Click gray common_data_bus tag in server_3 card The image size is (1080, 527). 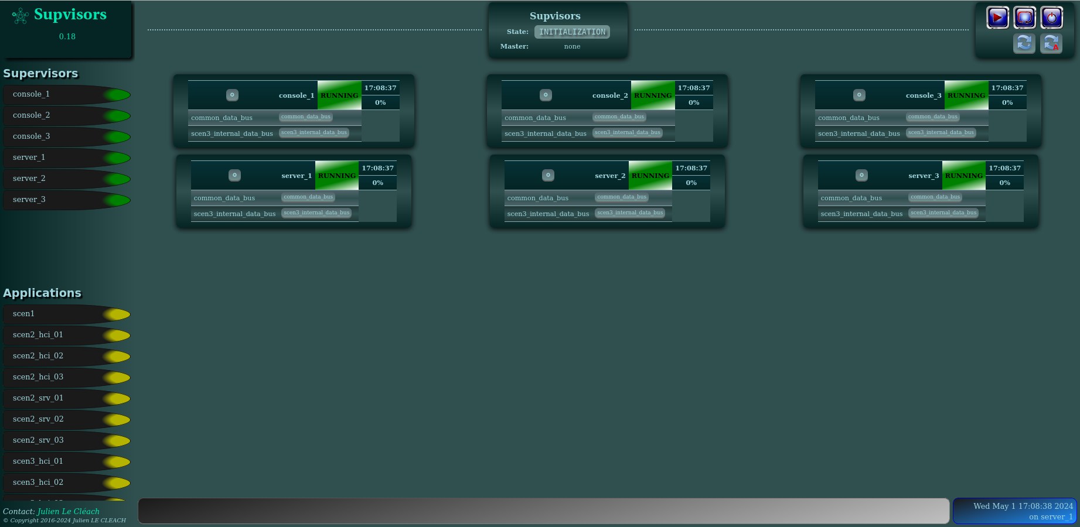tap(935, 197)
